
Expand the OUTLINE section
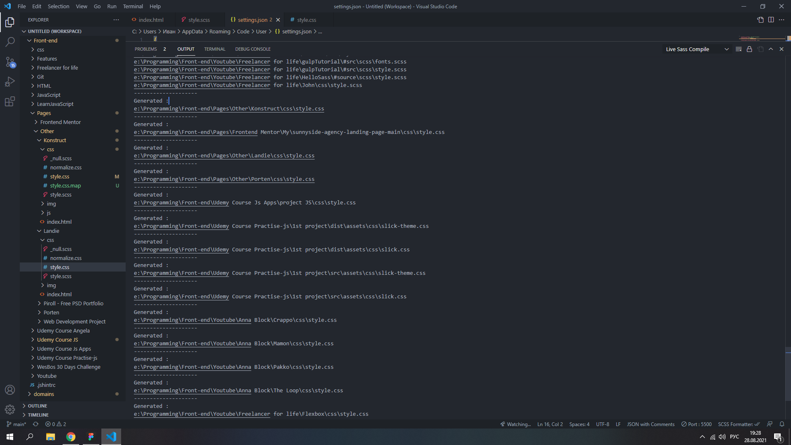pos(73,406)
